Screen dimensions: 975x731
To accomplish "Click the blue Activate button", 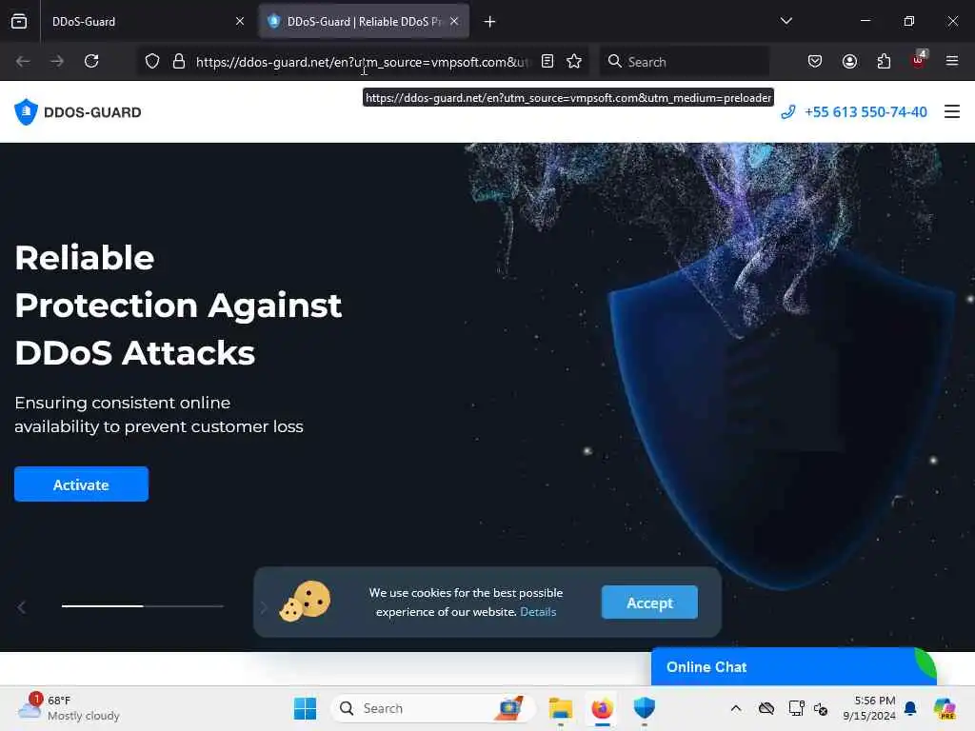I will coord(82,484).
